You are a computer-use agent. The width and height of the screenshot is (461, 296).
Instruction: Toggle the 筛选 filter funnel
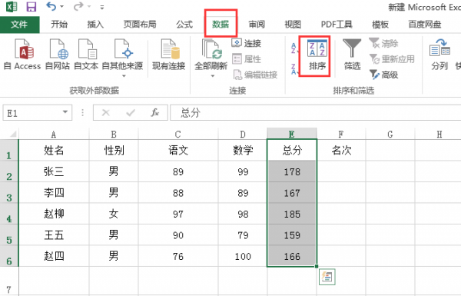[x=352, y=55]
